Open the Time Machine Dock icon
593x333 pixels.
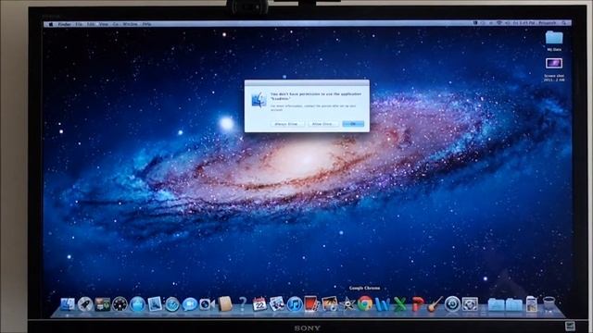pyautogui.click(x=452, y=304)
